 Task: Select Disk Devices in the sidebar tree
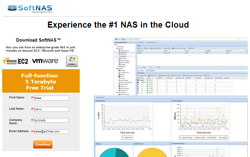tap(123, 59)
